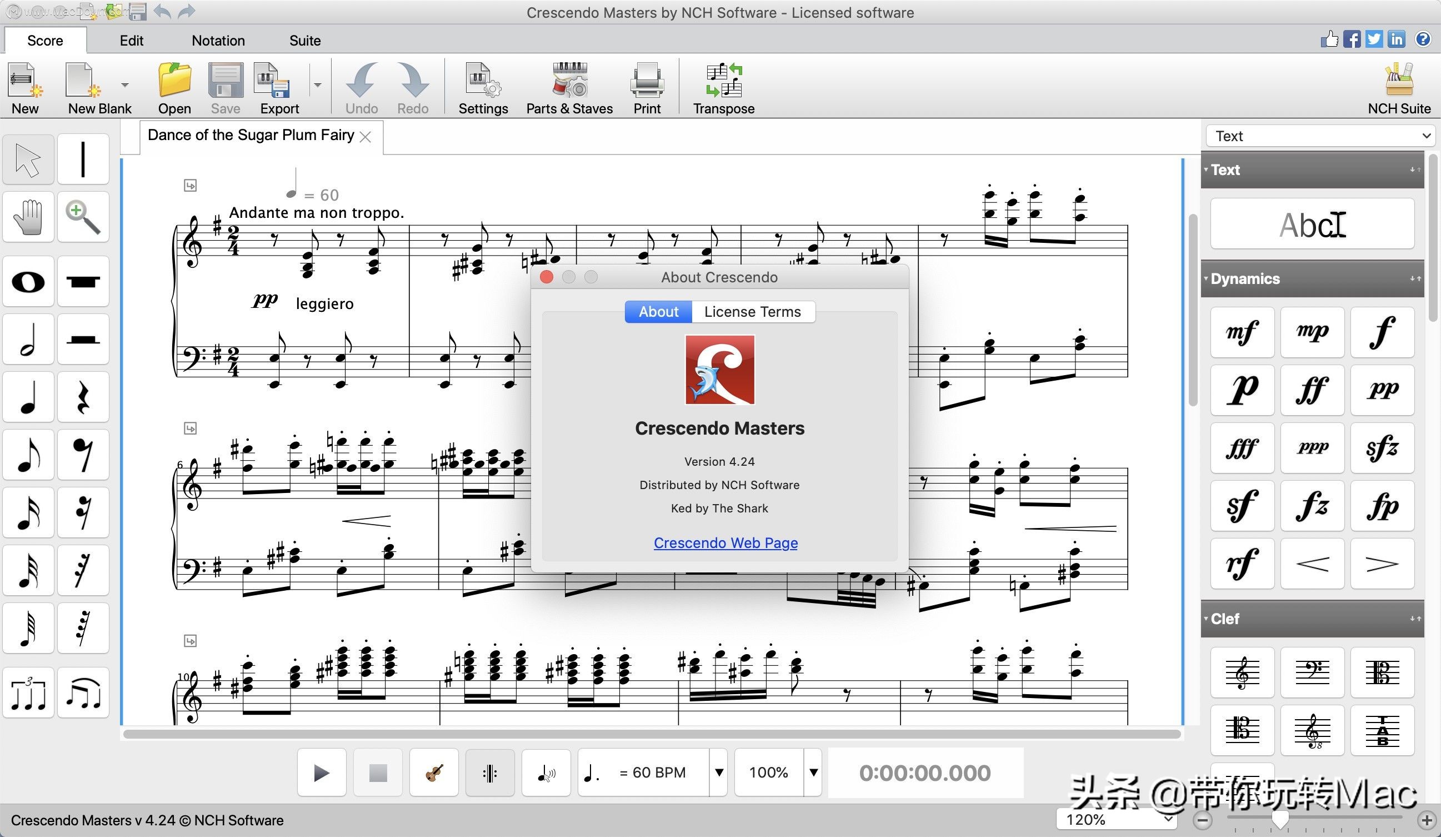1441x837 pixels.
Task: Select the quarter note tool
Action: click(28, 397)
